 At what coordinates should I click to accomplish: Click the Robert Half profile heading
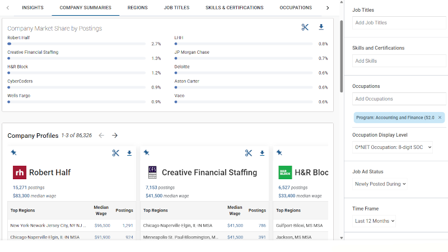[50, 172]
